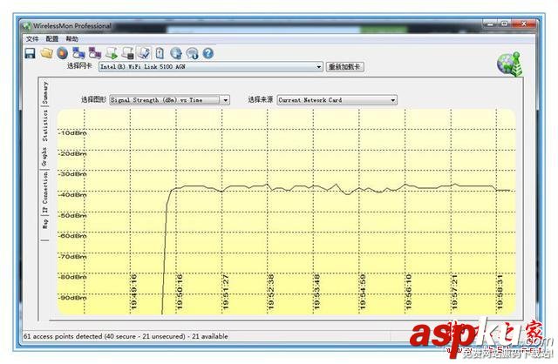Image resolution: width=558 pixels, height=364 pixels.
Task: Open help with the question mark icon
Action: pos(208,53)
